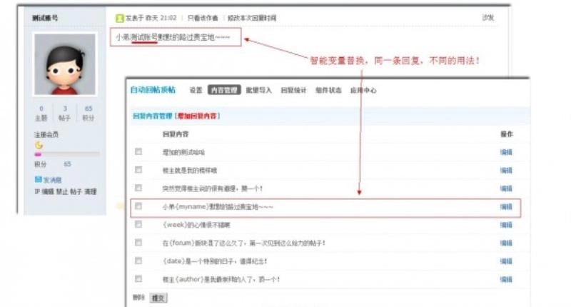This screenshot has height=307, width=571.
Task: Click the 沙发 floor label
Action: [488, 17]
